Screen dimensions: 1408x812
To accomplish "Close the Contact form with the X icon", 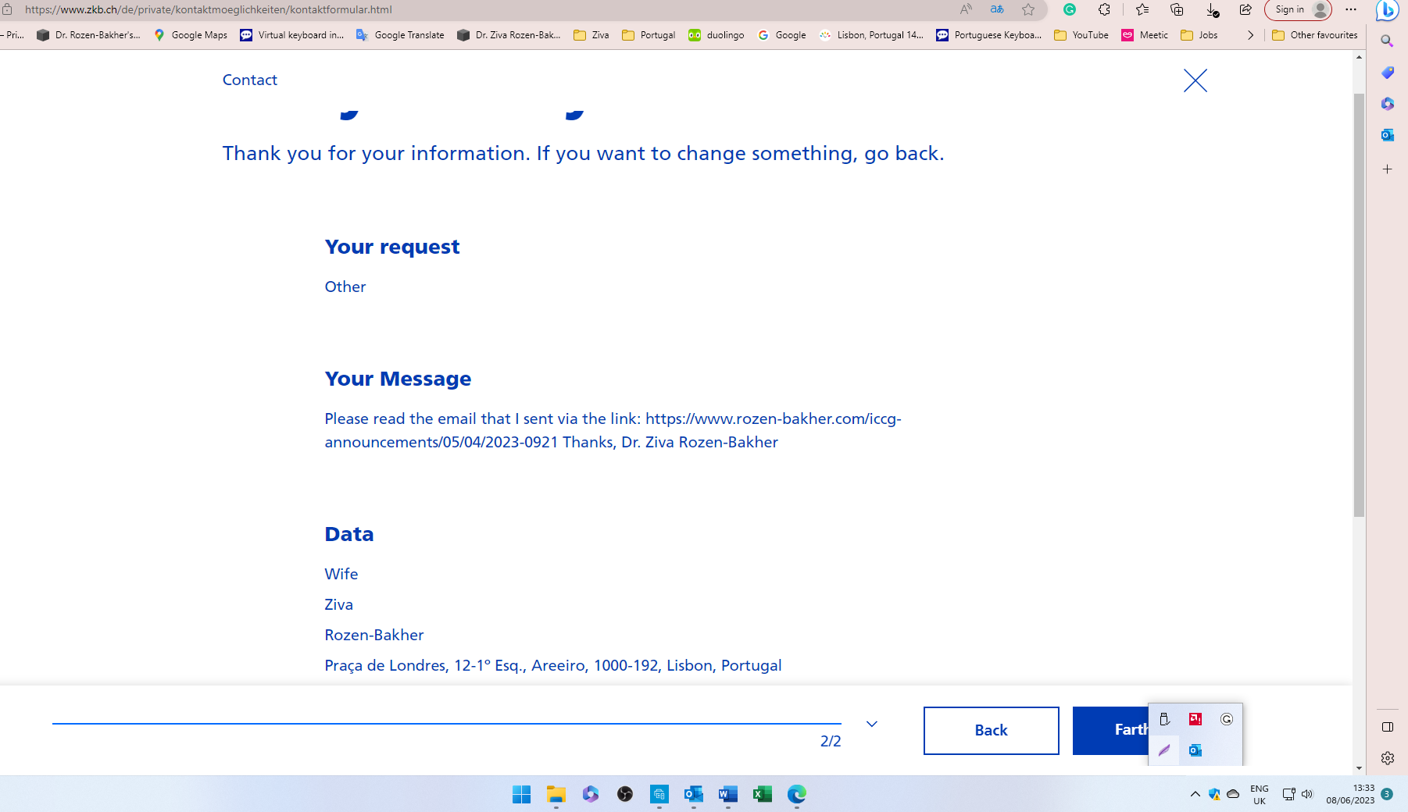I will click(1195, 80).
